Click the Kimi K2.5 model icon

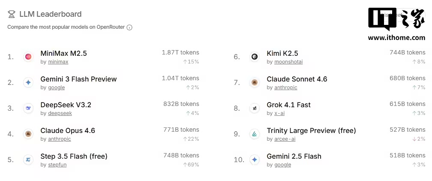[255, 57]
